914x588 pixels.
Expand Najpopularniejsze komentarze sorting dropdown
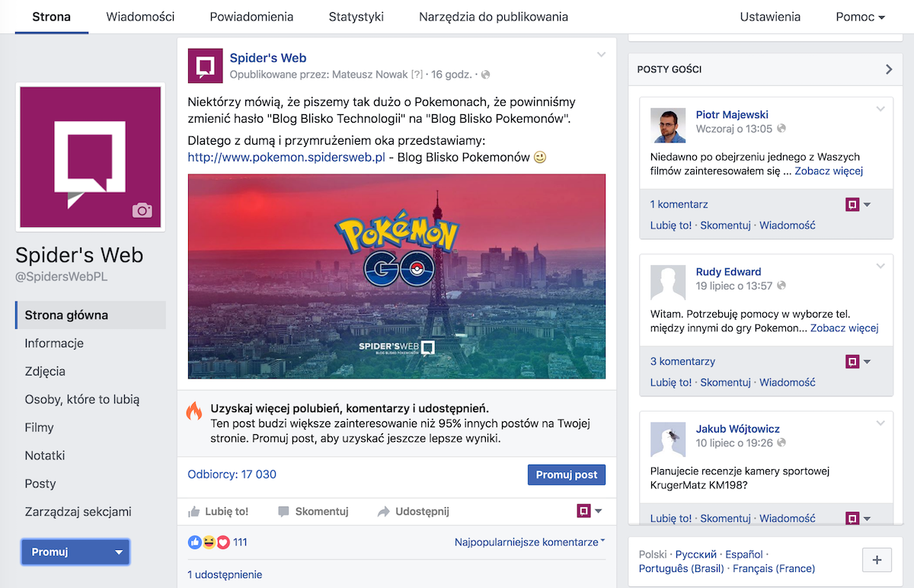(529, 542)
